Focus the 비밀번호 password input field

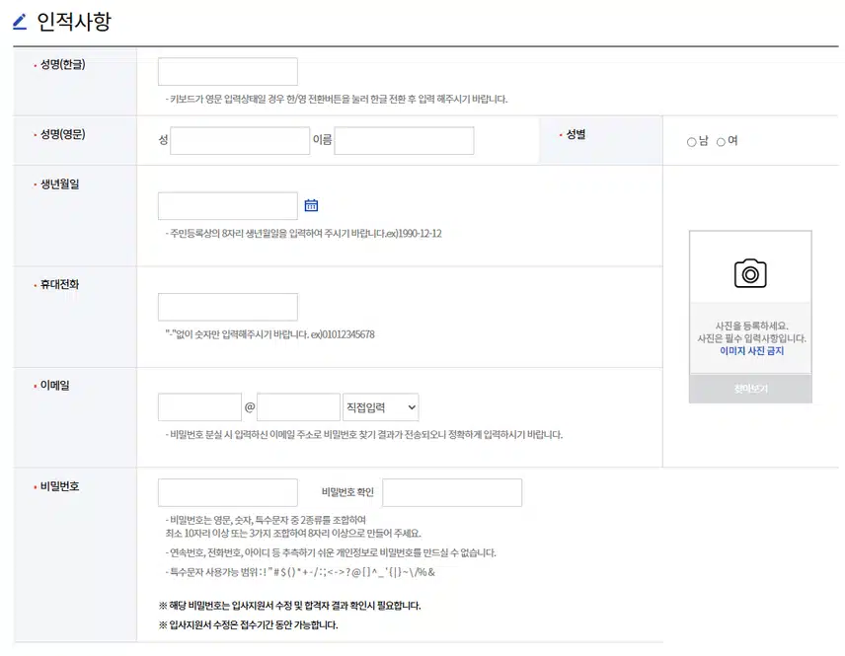tap(227, 492)
